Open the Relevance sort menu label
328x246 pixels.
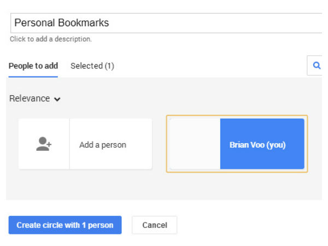pyautogui.click(x=30, y=99)
